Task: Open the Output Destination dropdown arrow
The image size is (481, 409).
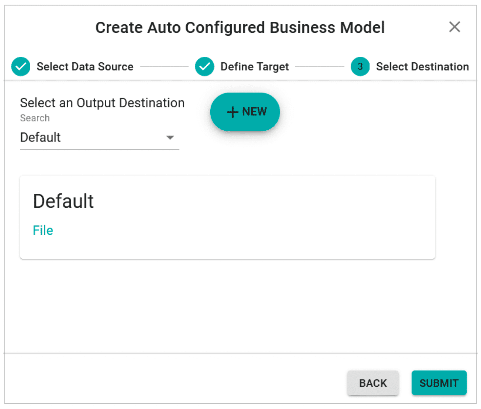Action: point(170,138)
